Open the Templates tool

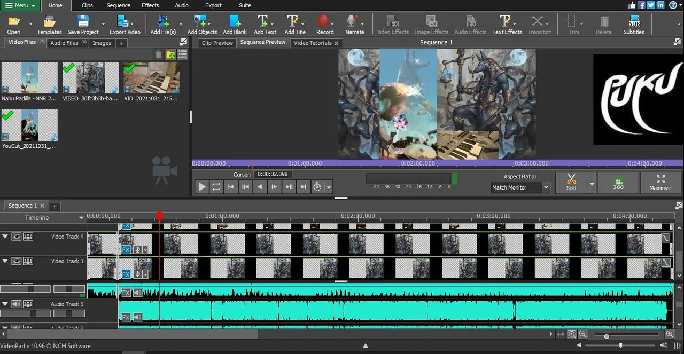50,25
